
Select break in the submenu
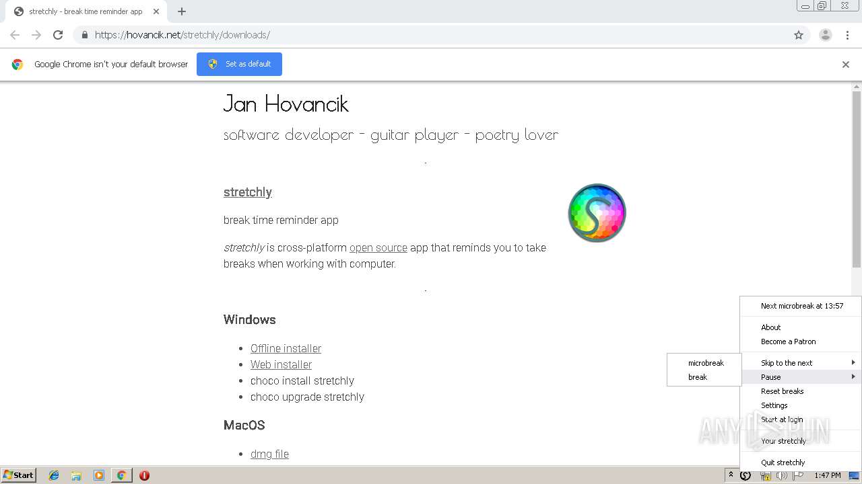point(704,377)
